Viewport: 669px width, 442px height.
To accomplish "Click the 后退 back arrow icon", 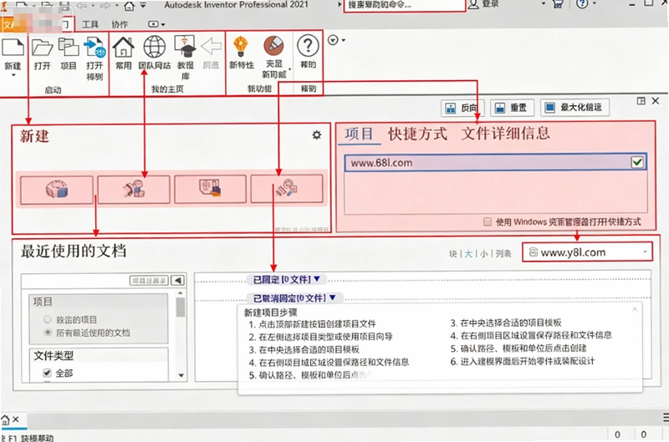I will point(211,47).
